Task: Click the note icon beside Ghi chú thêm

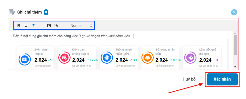Action: pos(12,12)
